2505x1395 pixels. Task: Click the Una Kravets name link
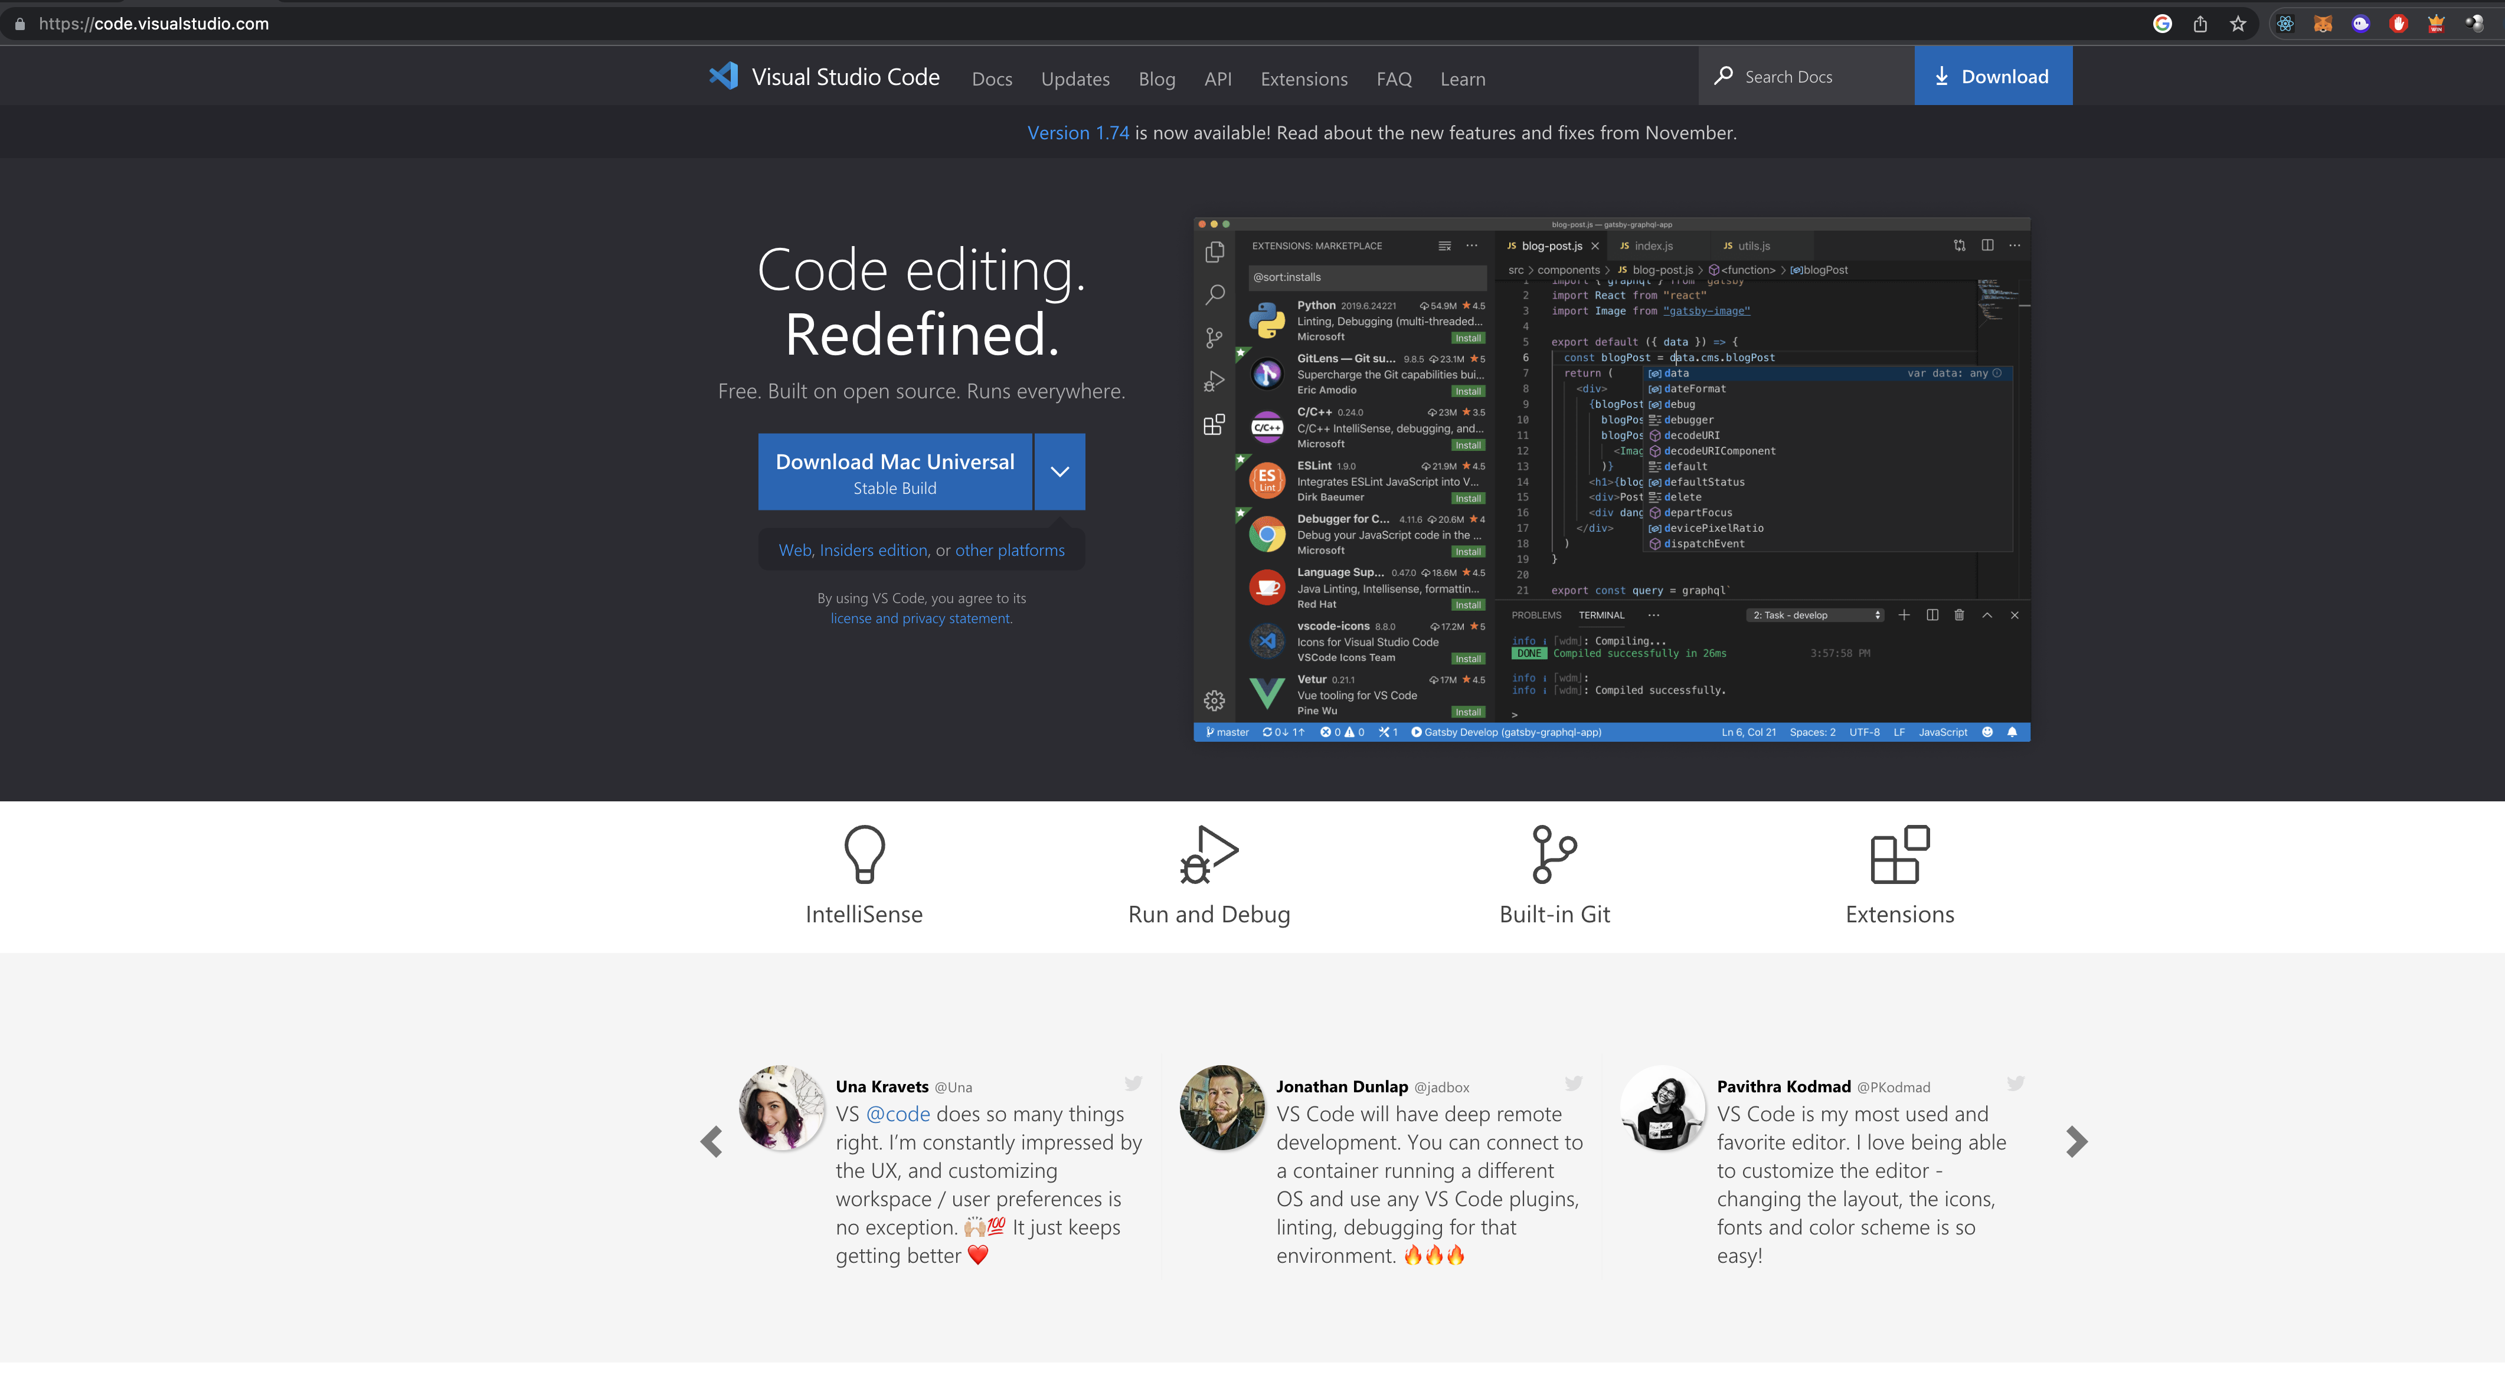[x=882, y=1087]
